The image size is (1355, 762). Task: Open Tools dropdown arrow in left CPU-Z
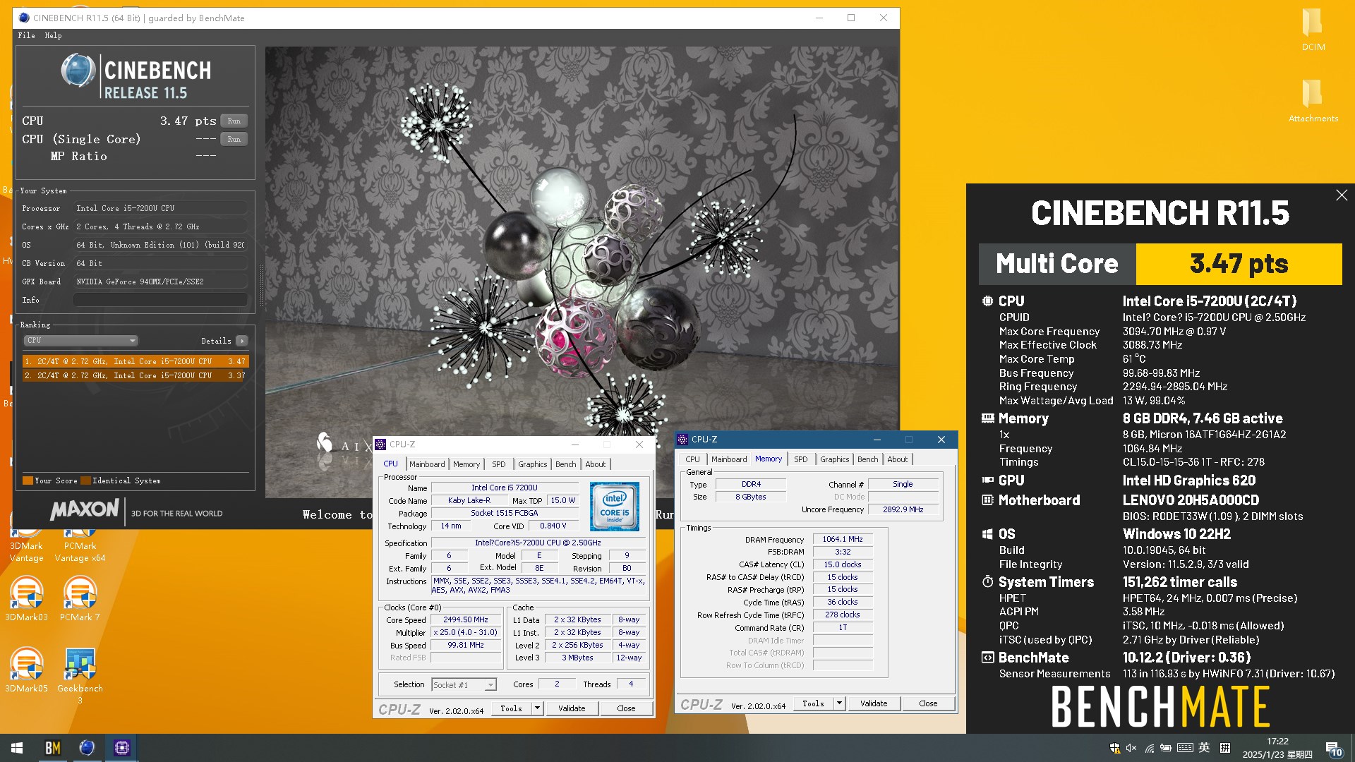537,708
